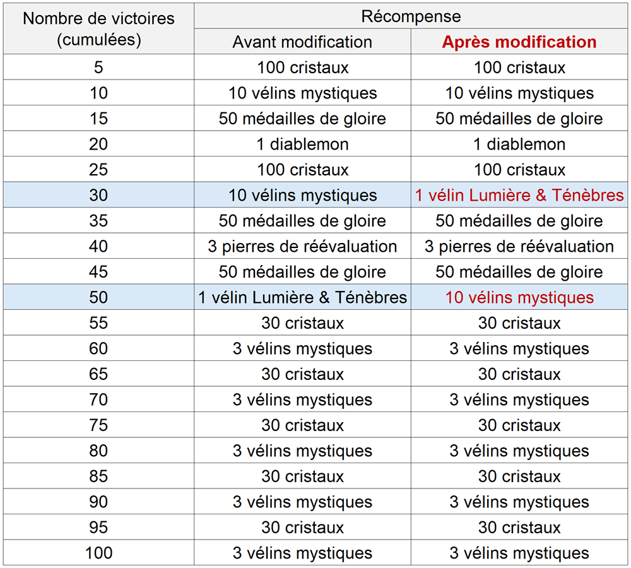
Task: Select the highlighted victory count 30 cell
Action: (x=98, y=196)
